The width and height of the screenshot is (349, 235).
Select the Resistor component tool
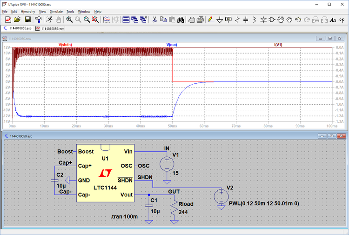[x=237, y=20]
